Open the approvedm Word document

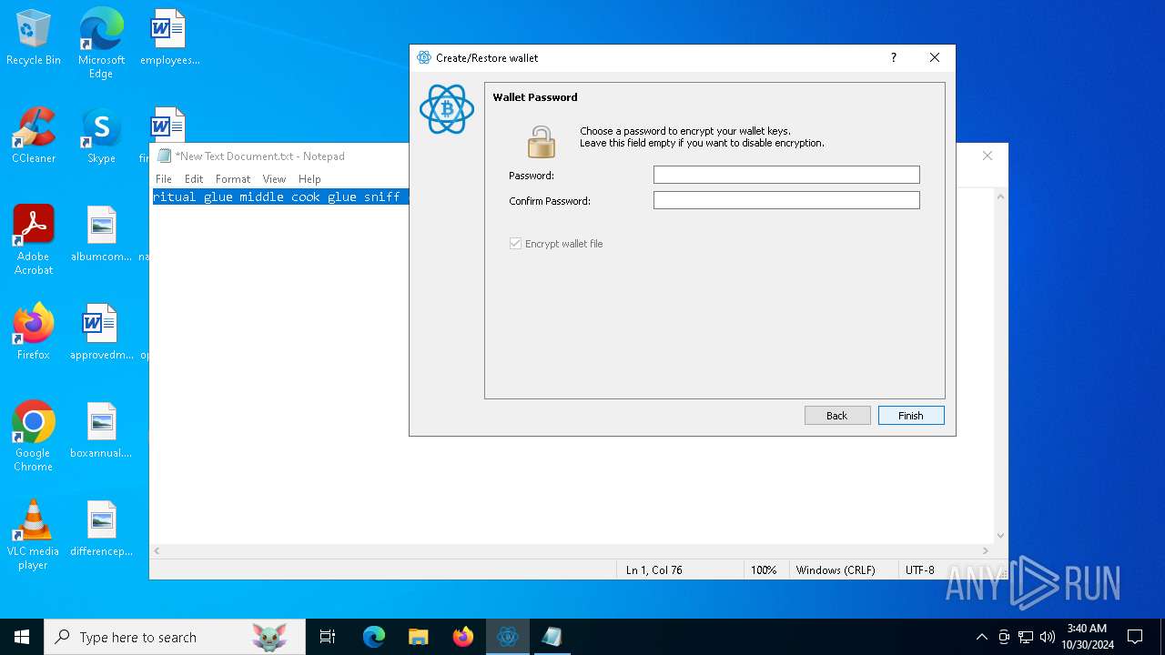tap(101, 333)
